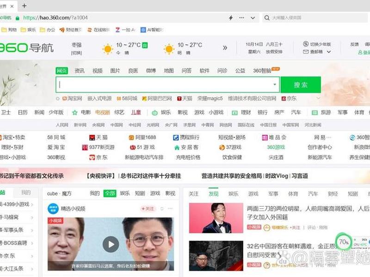
Task: Click the lightning bolt icon in address bar
Action: coord(231,18)
